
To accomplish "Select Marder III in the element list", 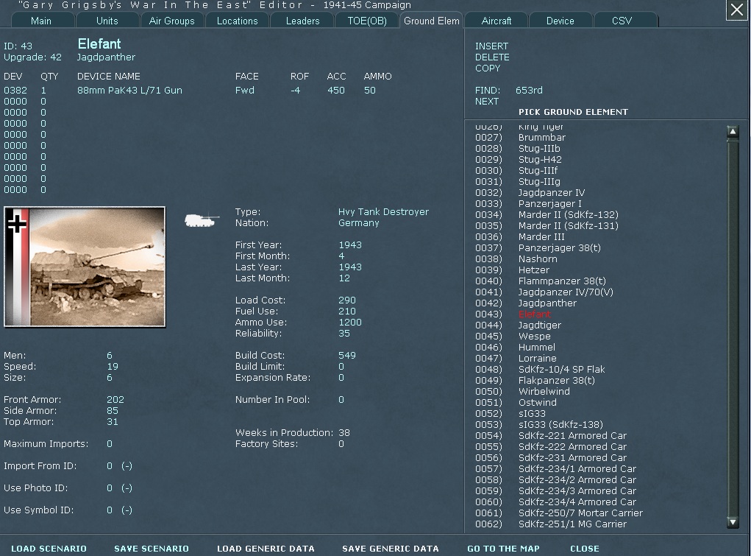I will click(x=541, y=237).
